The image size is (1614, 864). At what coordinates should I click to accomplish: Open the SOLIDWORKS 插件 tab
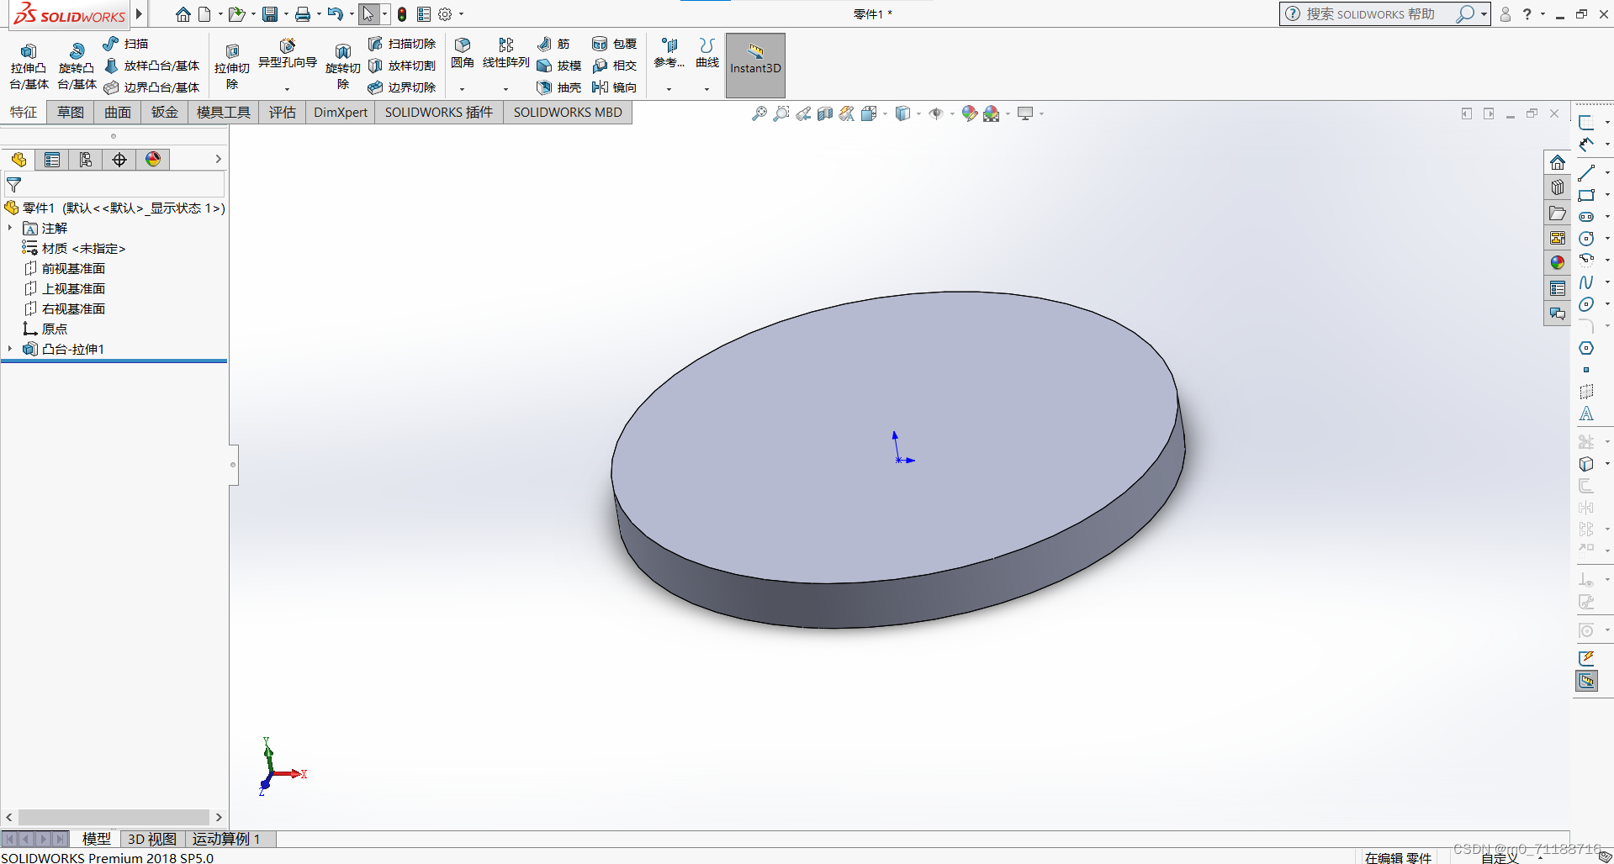coord(439,113)
